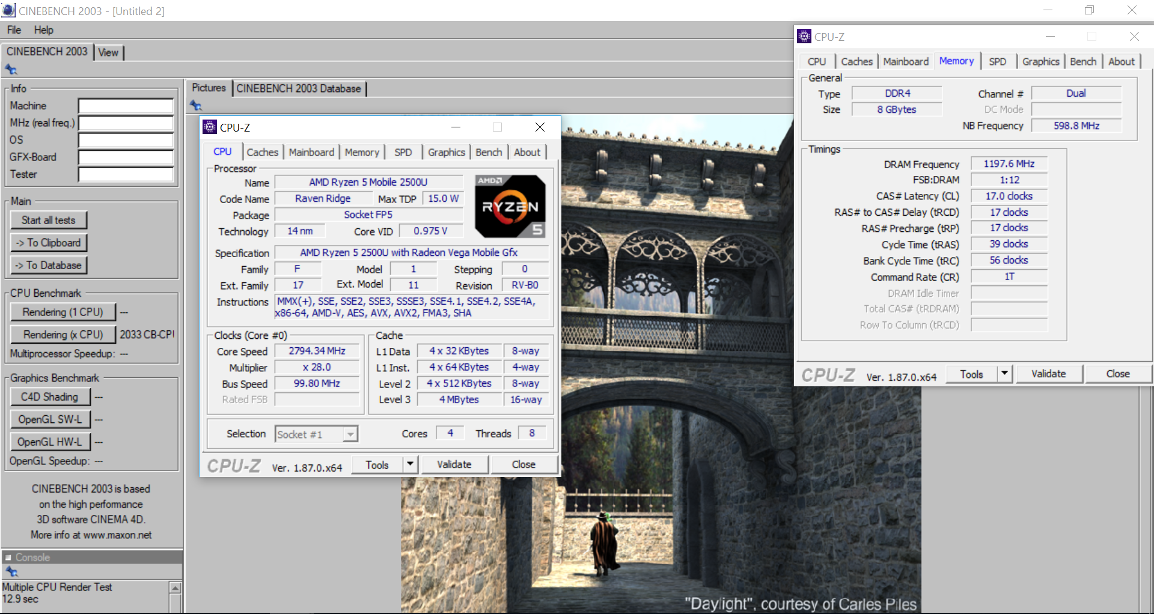
Task: Click Tools button in Memory CPU-Z window
Action: pos(972,374)
